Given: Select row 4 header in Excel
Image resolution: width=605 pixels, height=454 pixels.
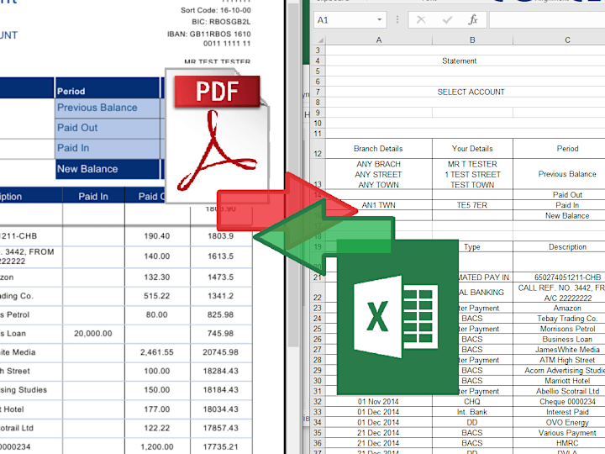Looking at the screenshot, I should (318, 61).
